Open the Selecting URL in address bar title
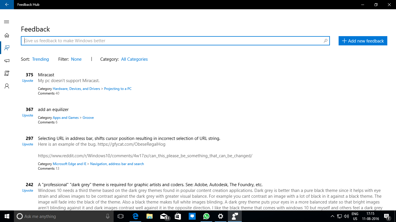The width and height of the screenshot is (396, 222). [x=129, y=138]
